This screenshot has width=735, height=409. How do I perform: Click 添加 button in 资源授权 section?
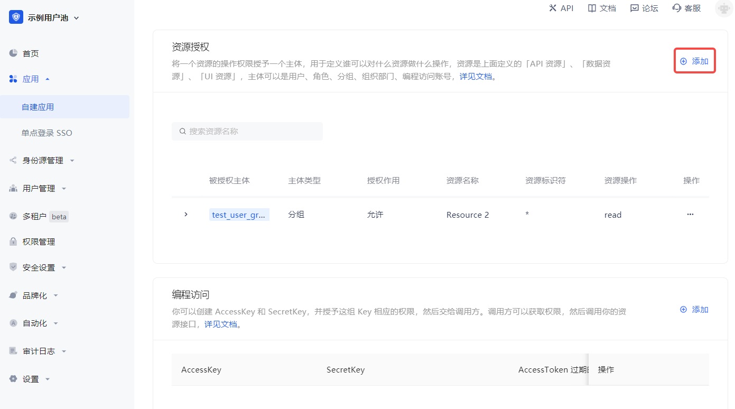tap(694, 61)
